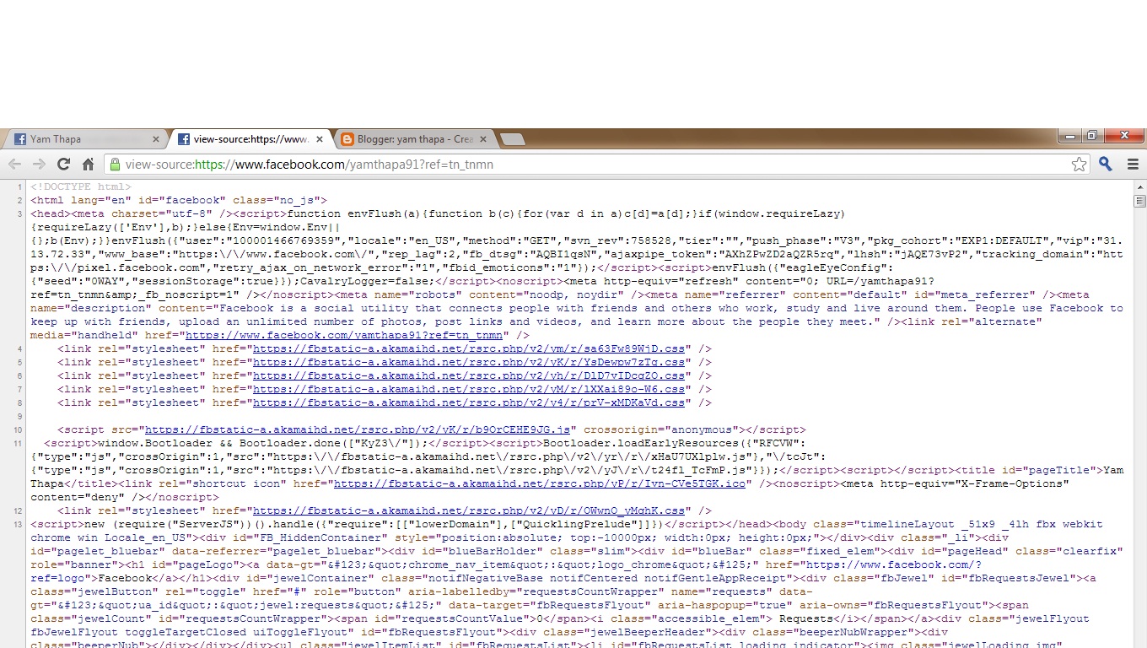Open the Chrome menu (three bars)
1147x648 pixels.
[1133, 165]
